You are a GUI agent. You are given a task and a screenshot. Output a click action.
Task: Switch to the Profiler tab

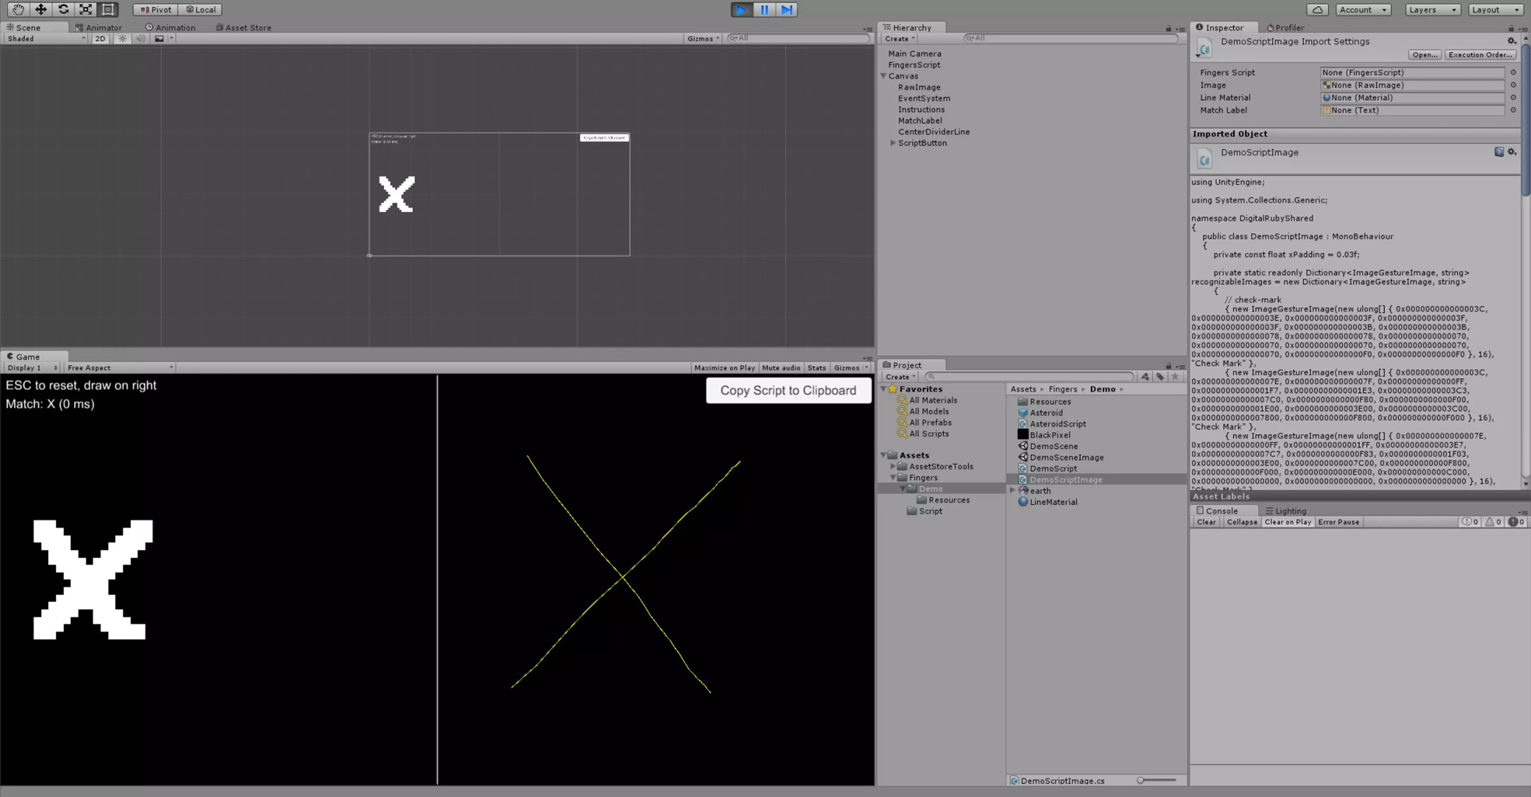pyautogui.click(x=1285, y=27)
